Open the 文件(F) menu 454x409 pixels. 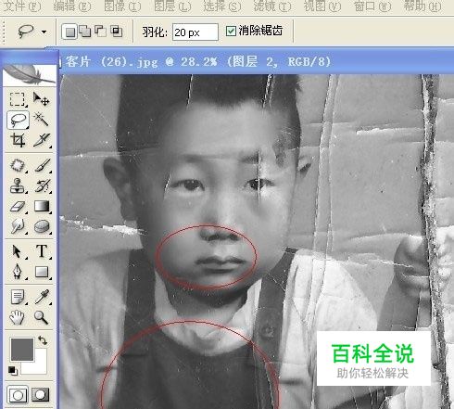point(21,6)
